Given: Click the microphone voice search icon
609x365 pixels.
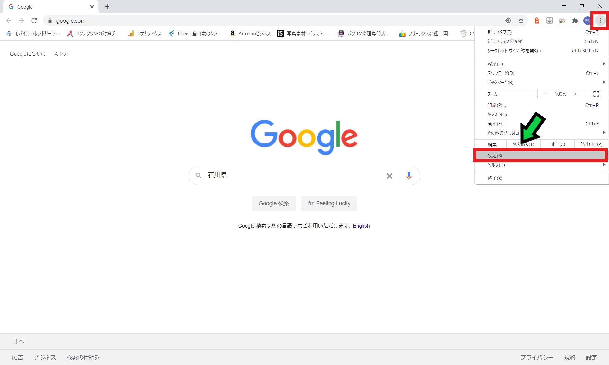Looking at the screenshot, I should pyautogui.click(x=408, y=176).
